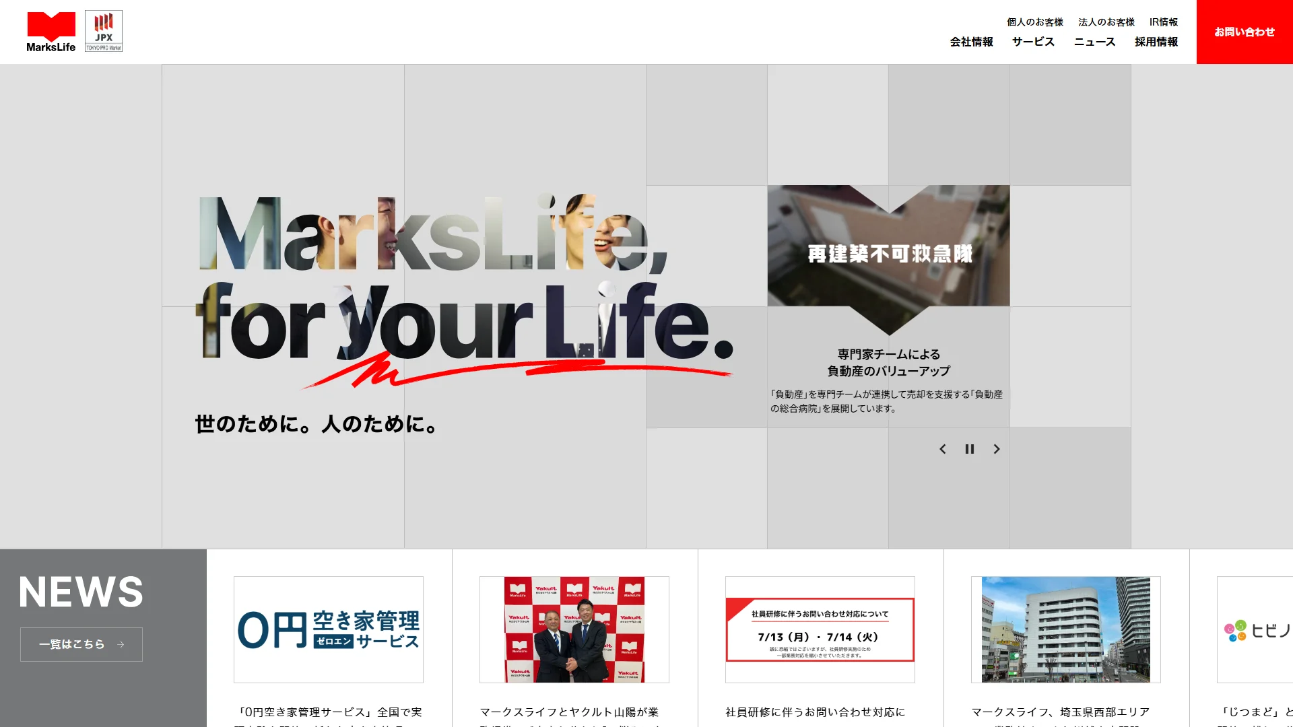Click the 「じつまど」 news headline
The height and width of the screenshot is (727, 1293).
[x=1255, y=712]
